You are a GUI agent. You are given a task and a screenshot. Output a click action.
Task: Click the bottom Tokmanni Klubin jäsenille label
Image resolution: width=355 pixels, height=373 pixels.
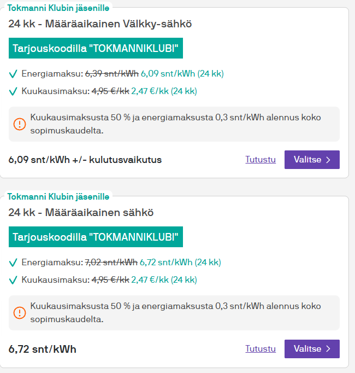click(58, 196)
